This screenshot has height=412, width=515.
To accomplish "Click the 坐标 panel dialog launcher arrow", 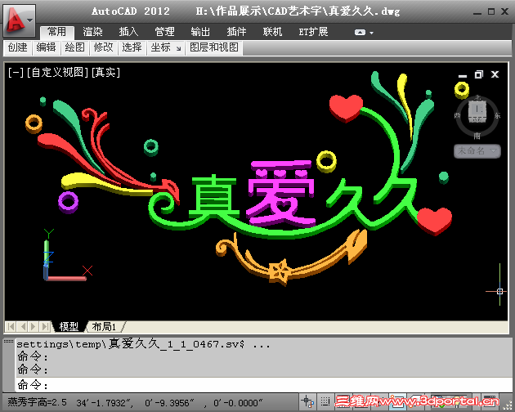I will click(178, 48).
